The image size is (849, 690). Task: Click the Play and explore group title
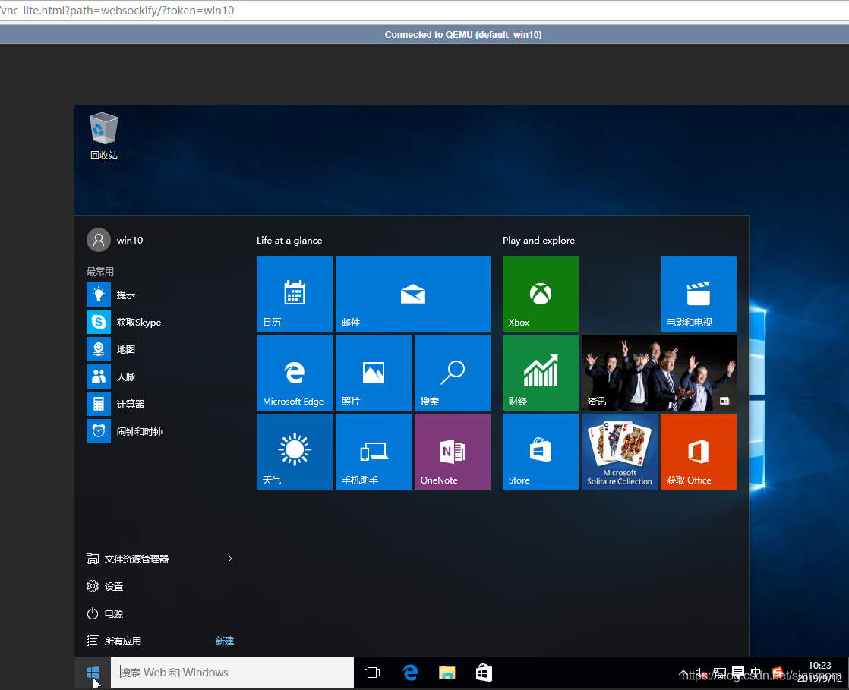pyautogui.click(x=538, y=241)
